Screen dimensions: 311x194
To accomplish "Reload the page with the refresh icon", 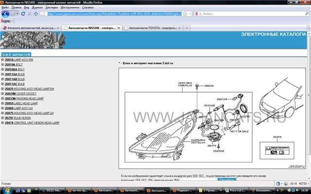I will pos(23,14).
